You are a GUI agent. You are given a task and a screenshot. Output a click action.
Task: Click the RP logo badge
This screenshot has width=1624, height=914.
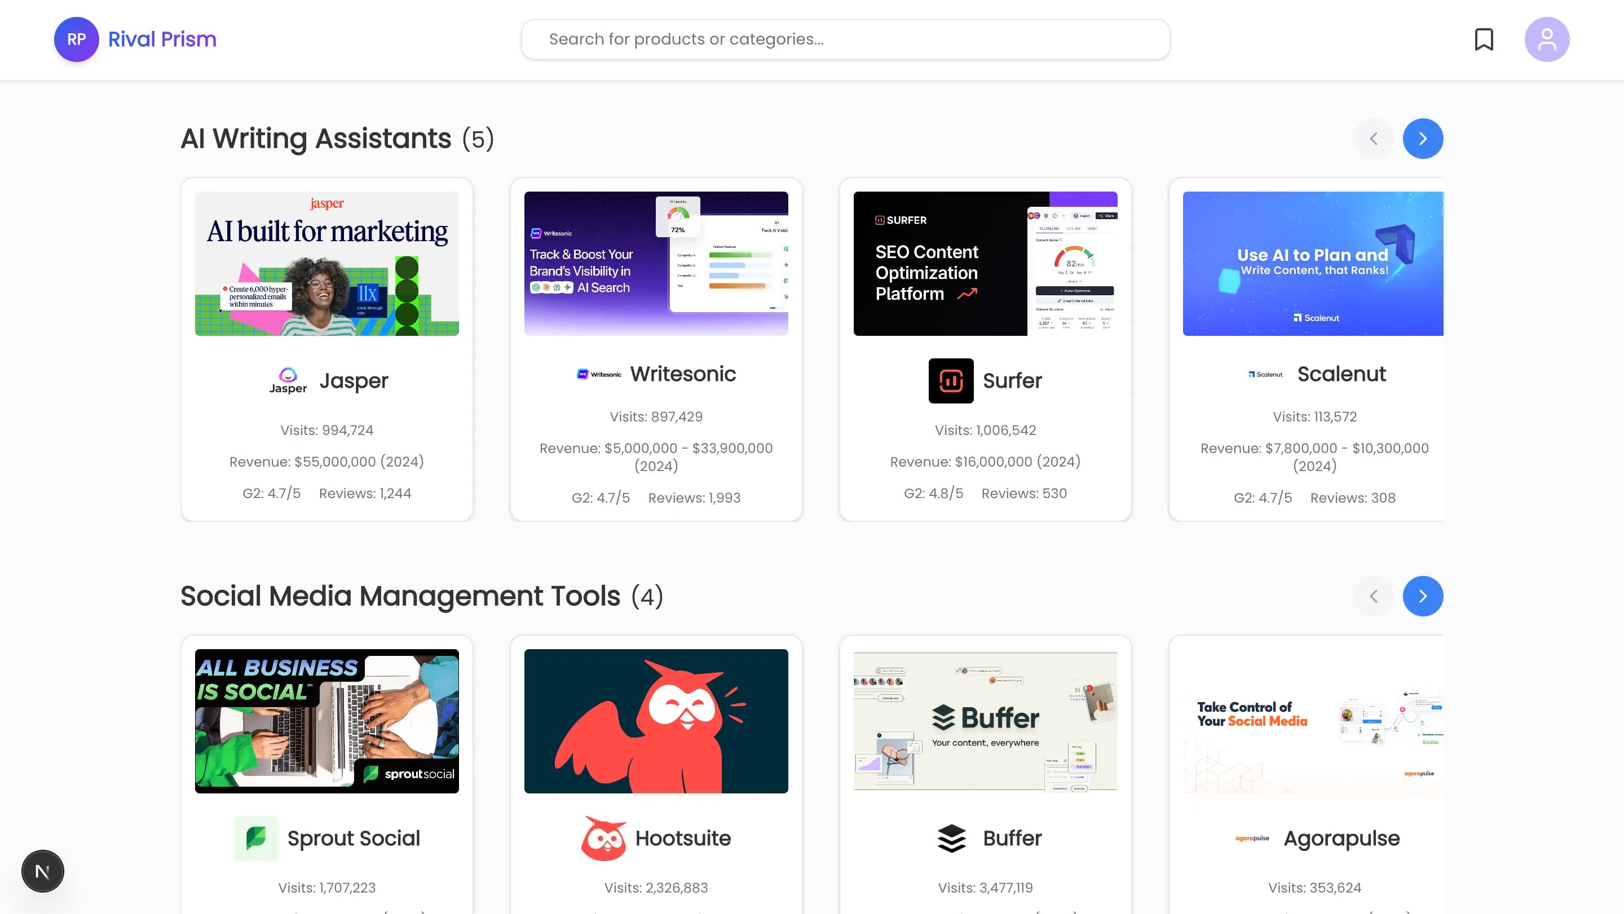pos(76,39)
